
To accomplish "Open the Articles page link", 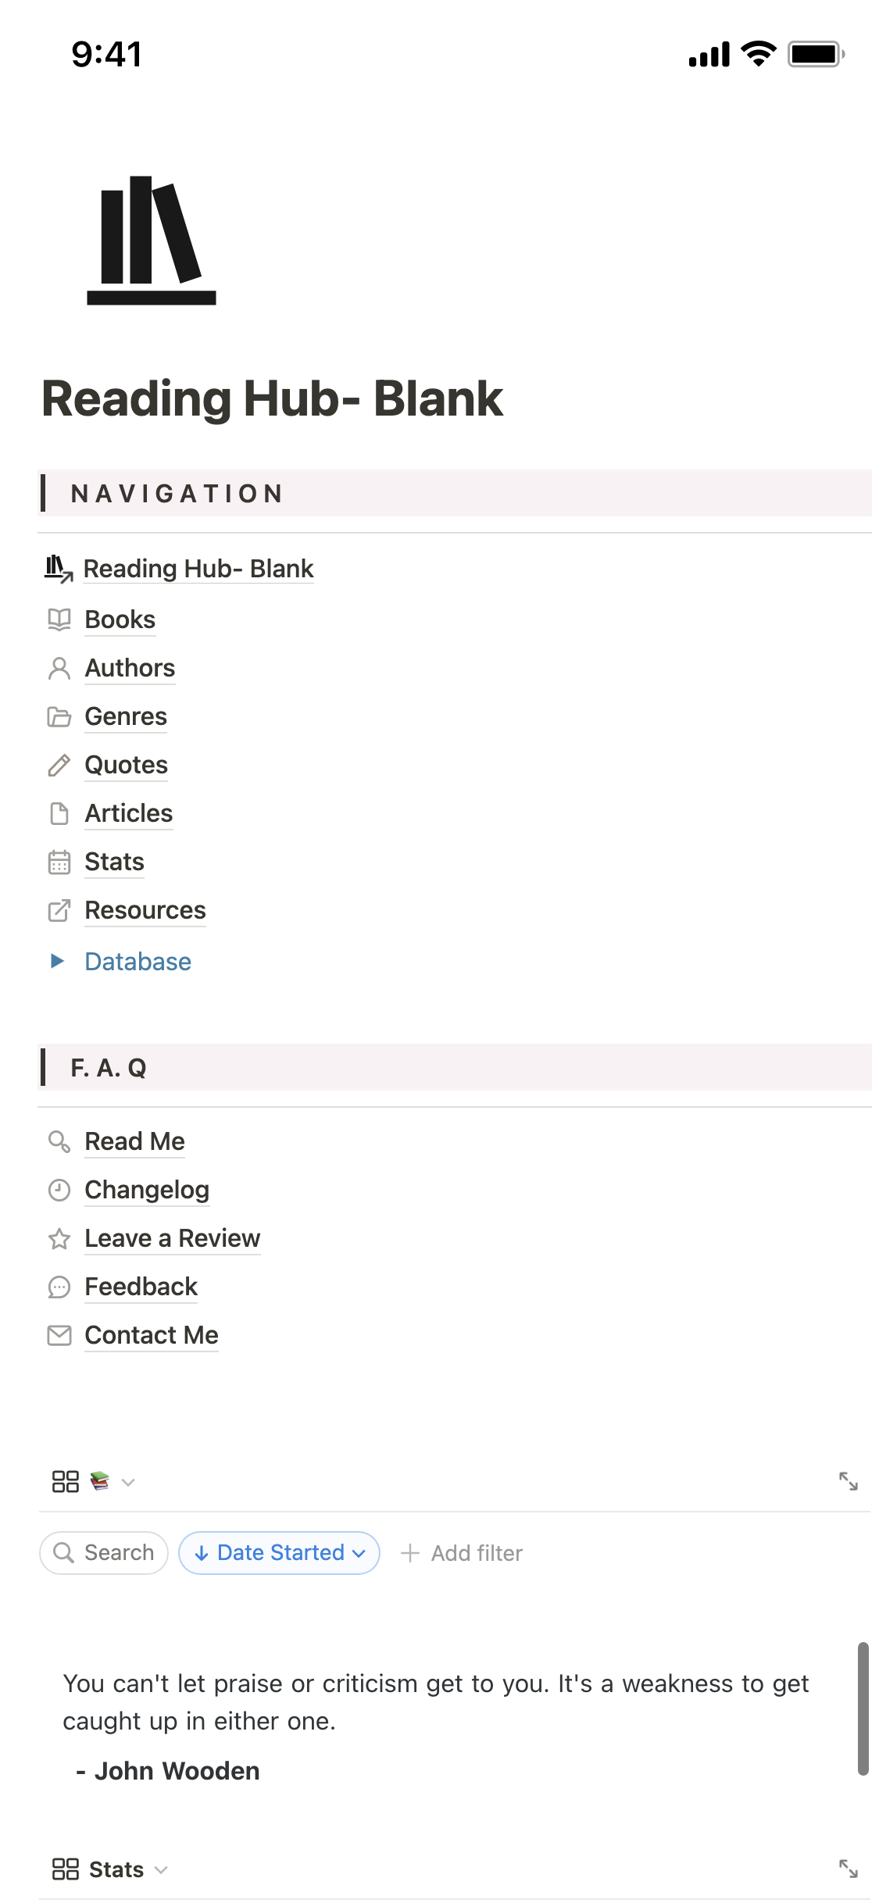I will pyautogui.click(x=129, y=813).
